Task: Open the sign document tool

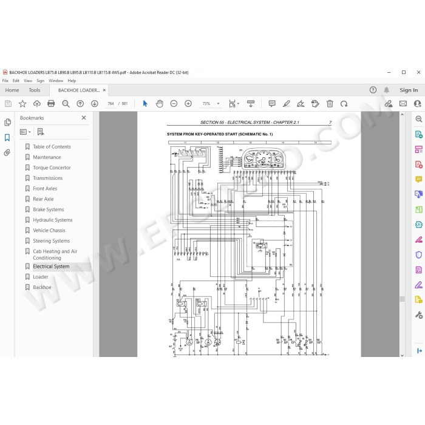Action: [301, 104]
